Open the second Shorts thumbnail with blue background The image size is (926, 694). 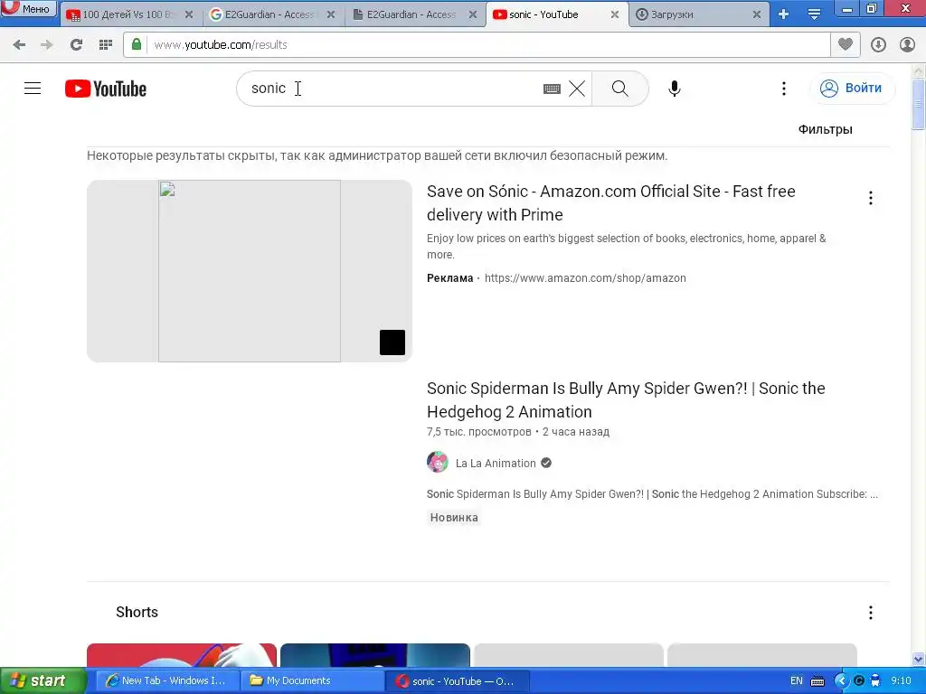coord(375,655)
